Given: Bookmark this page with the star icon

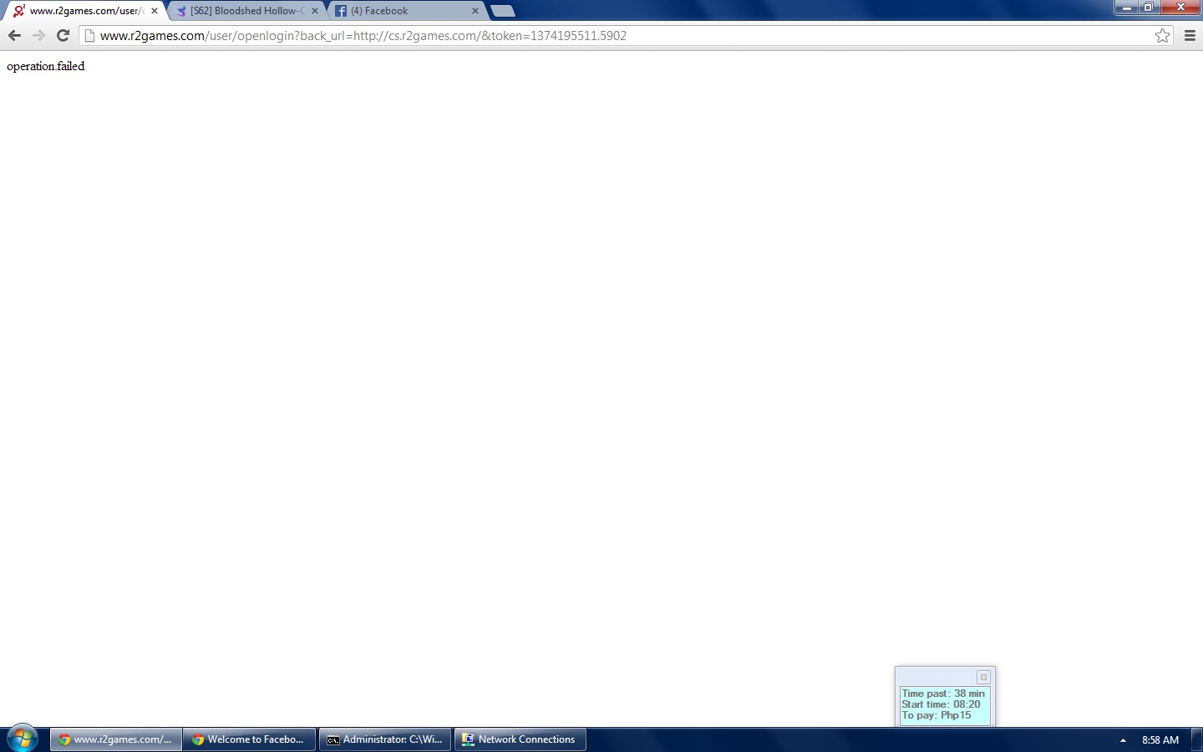Looking at the screenshot, I should pyautogui.click(x=1162, y=35).
